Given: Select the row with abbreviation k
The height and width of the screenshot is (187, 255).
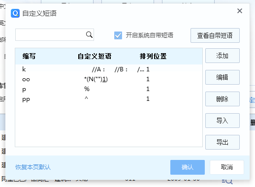Looking at the screenshot, I should [x=109, y=69].
